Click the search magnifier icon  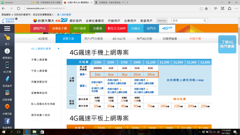click(x=205, y=21)
